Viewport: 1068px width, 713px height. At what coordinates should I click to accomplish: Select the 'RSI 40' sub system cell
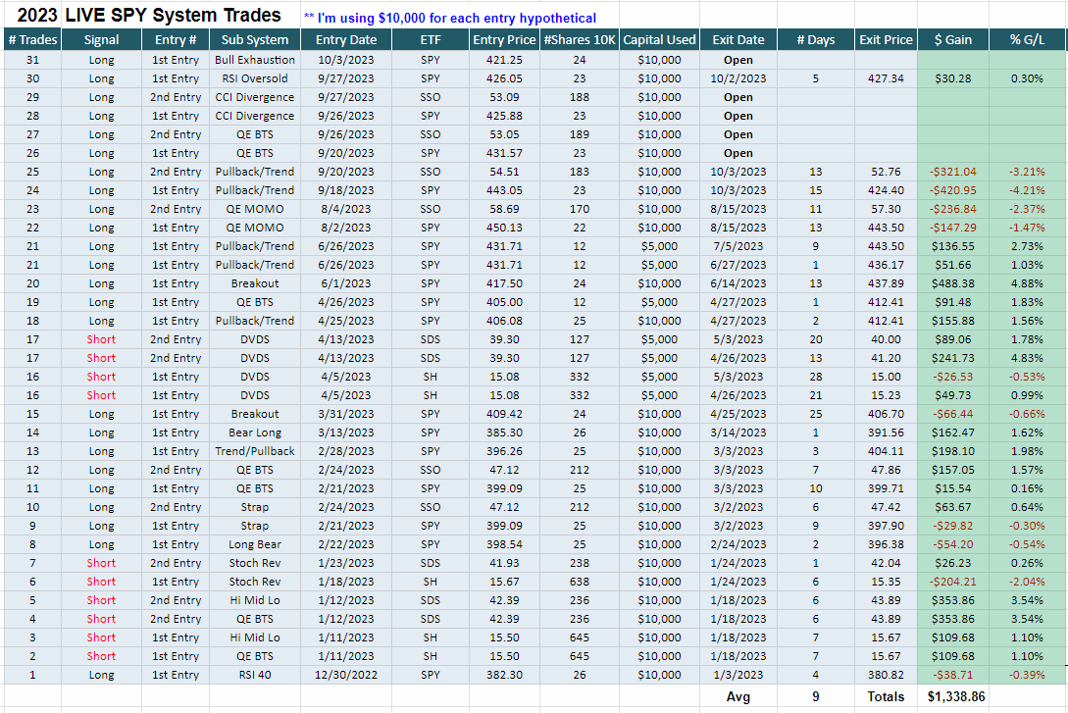tap(255, 675)
